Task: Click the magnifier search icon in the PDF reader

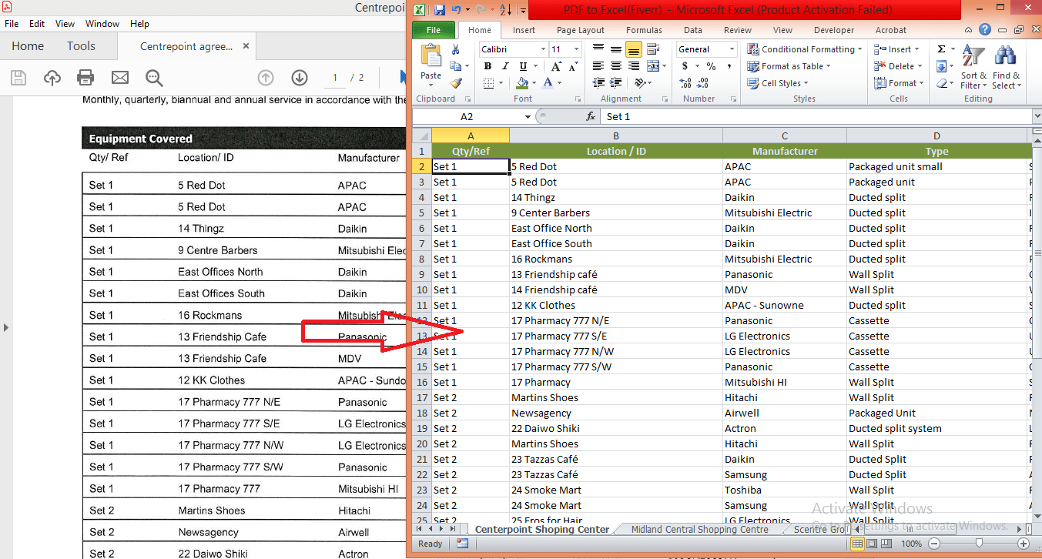Action: coord(154,78)
